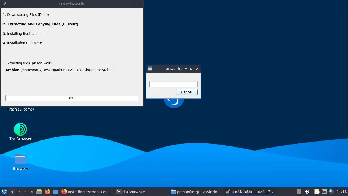The image size is (348, 196).
Task: Click 'Installation Complete' step
Action: (22, 43)
